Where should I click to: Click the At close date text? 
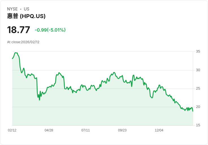tap(23, 42)
